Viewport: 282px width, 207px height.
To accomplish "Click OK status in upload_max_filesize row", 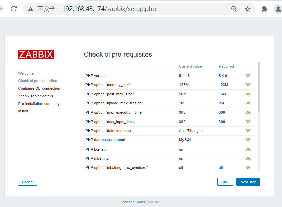I will coord(248,103).
